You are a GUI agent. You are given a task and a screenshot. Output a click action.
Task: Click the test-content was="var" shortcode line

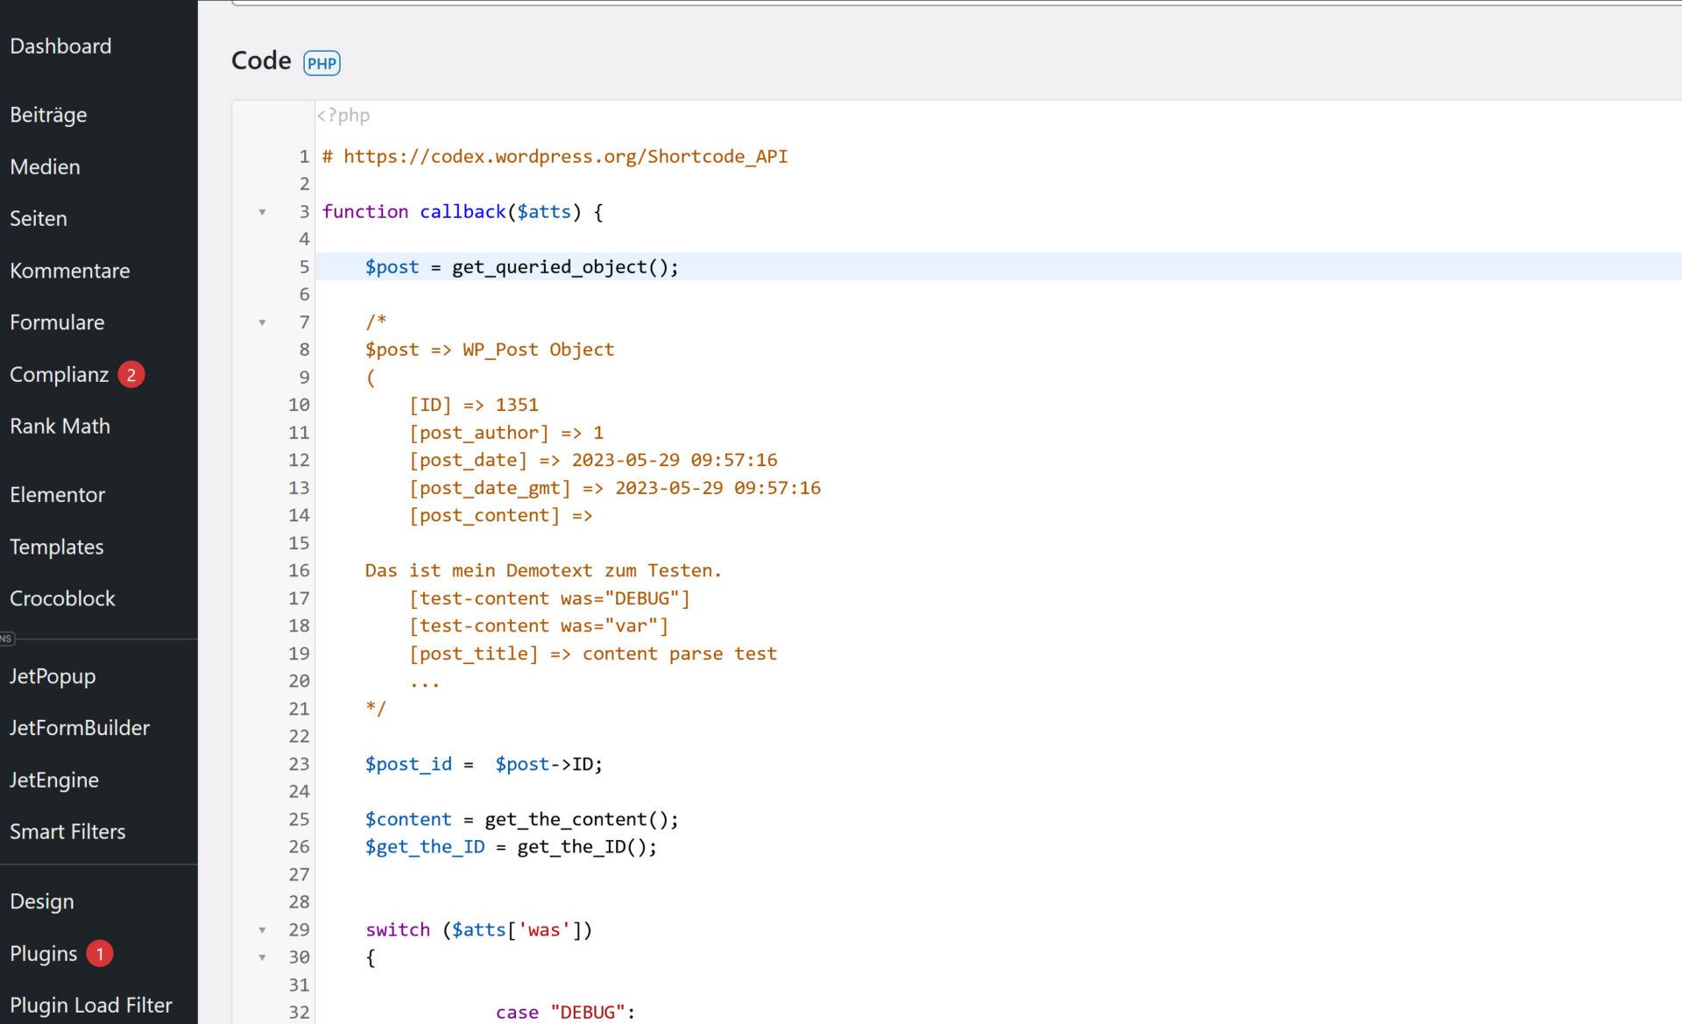[539, 625]
